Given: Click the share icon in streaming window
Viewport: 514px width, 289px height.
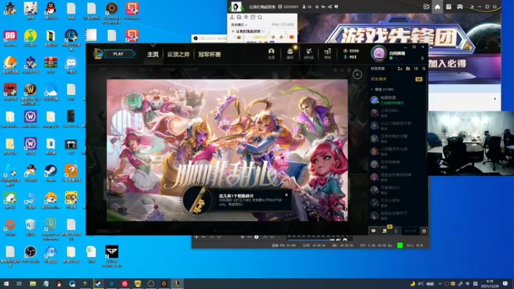Looking at the screenshot, I should click(x=330, y=6).
